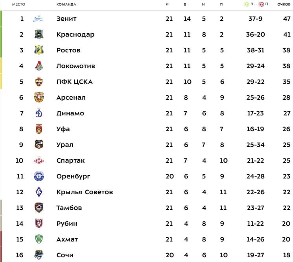This screenshot has width=293, height=262.
Task: Click the PFK CSKA club crest
Action: [x=39, y=82]
